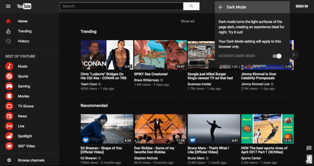Click title "Jimmy Kimmel is Over Celebrity Promposals"

[259, 76]
